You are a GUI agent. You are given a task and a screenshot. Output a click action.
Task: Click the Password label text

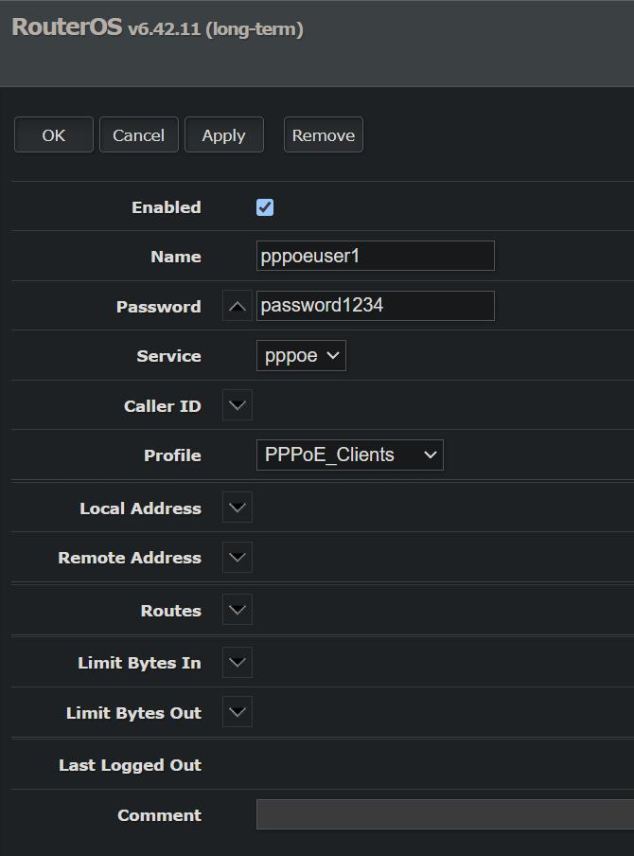pos(159,307)
